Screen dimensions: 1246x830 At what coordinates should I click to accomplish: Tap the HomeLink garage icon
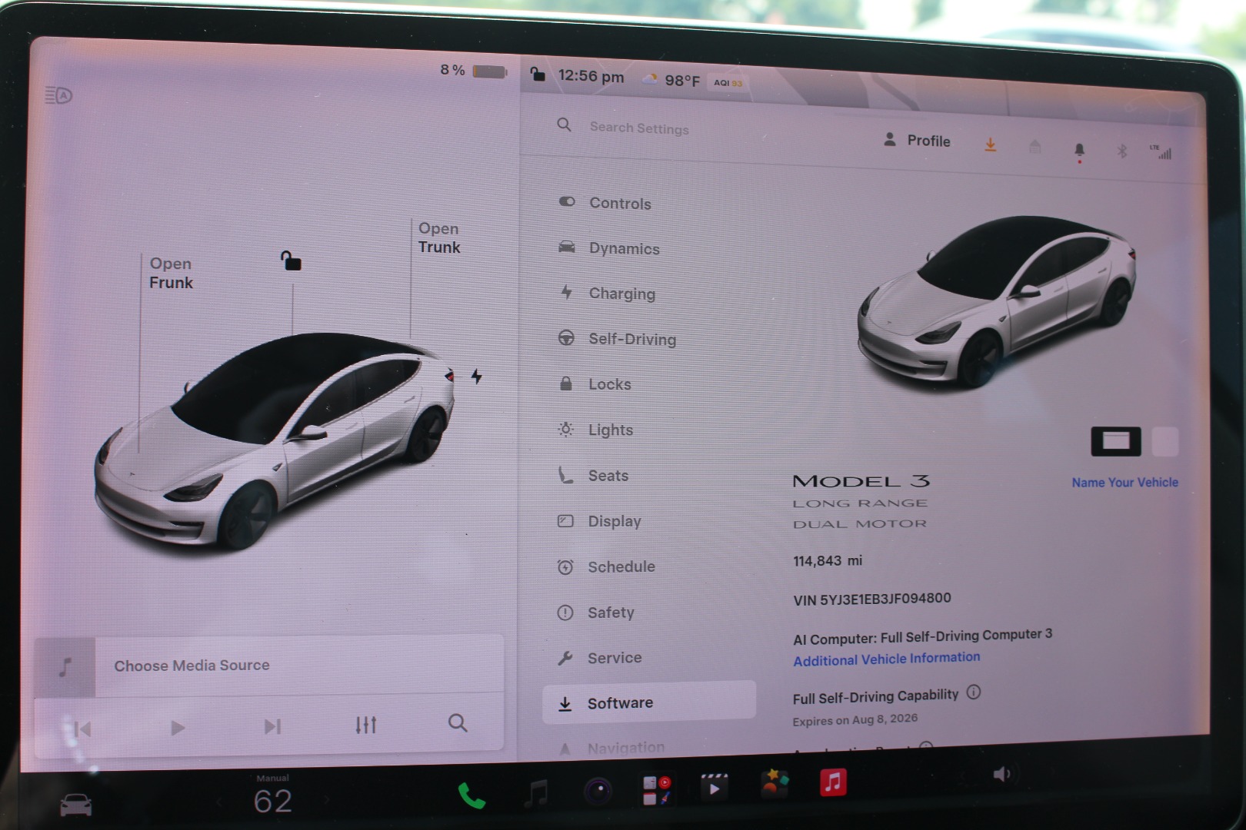(x=1035, y=146)
